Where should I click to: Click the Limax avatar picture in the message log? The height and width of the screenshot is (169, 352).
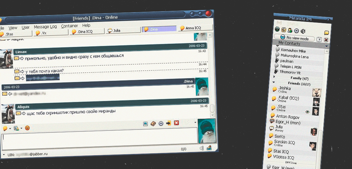click(x=6, y=59)
